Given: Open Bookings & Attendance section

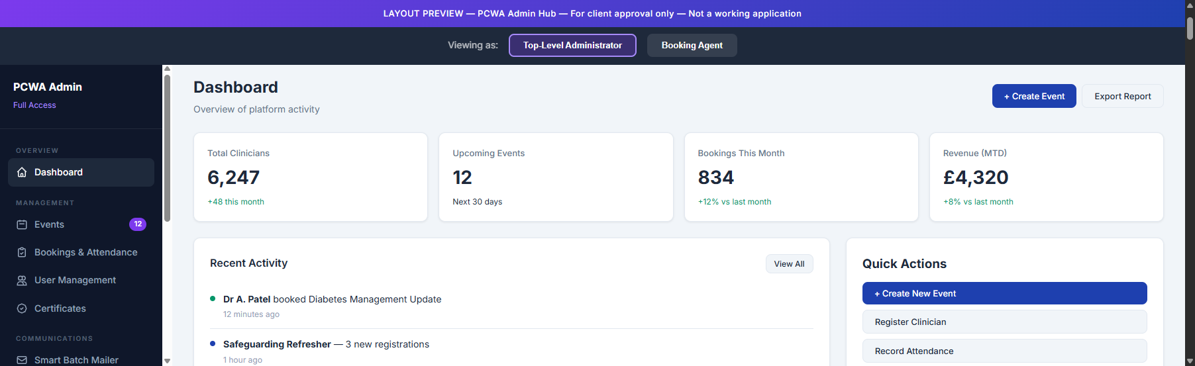Looking at the screenshot, I should 81,252.
